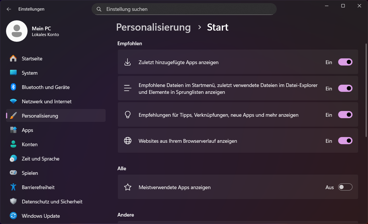368x224 pixels.
Task: Navigate back to Personalisierung breadcrumb
Action: 153,27
